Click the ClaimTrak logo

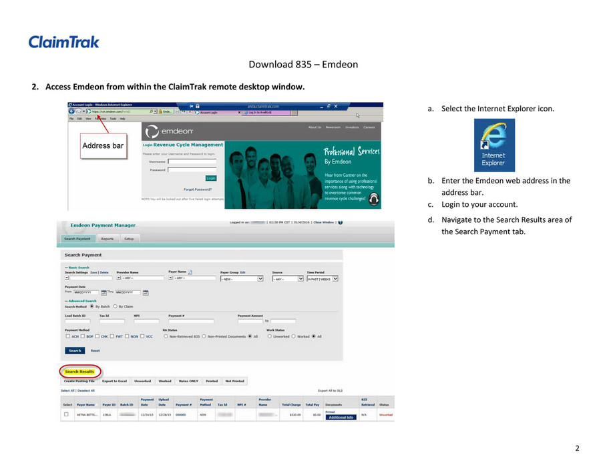(64, 42)
